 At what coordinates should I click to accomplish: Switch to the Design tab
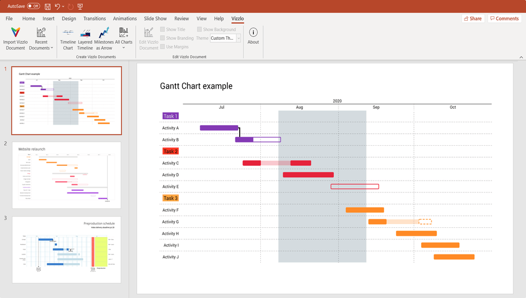pyautogui.click(x=69, y=18)
